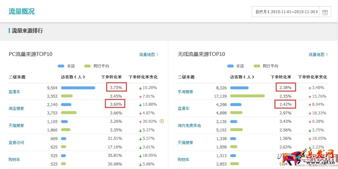Toggle the green 同行平均 legend in the PC panel
This screenshot has height=169, width=338.
(97, 66)
